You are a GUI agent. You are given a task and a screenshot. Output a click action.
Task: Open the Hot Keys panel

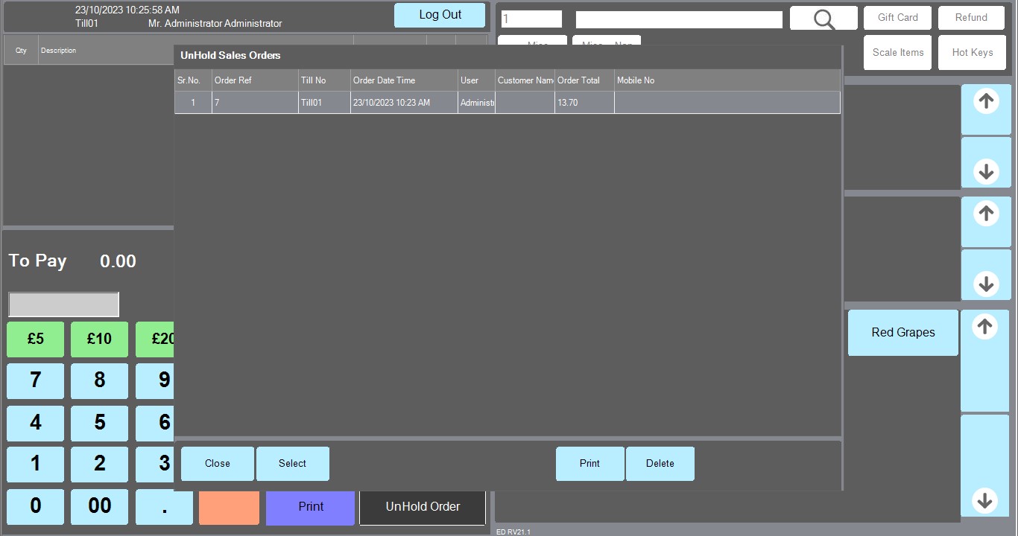click(972, 53)
